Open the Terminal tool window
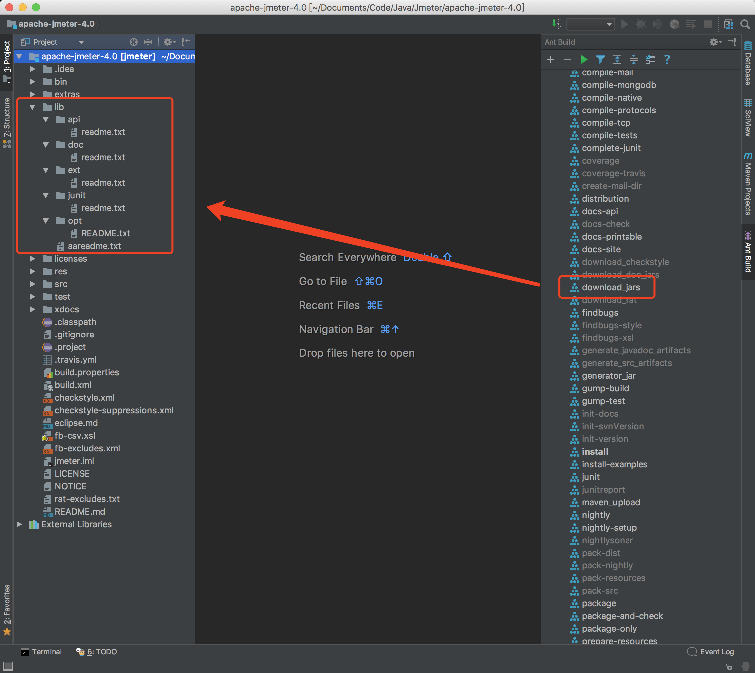Screen dimensions: 755x673 point(41,652)
